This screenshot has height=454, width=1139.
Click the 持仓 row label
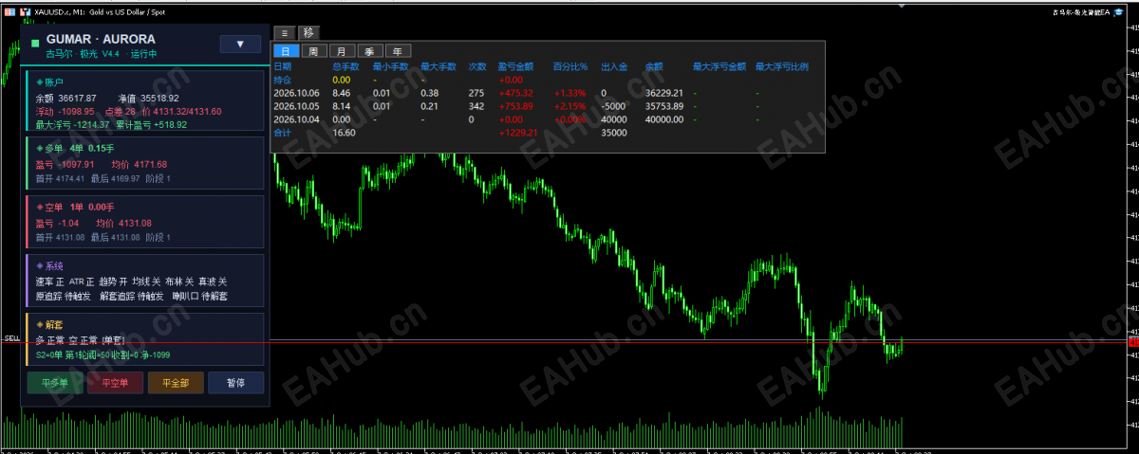tap(283, 80)
